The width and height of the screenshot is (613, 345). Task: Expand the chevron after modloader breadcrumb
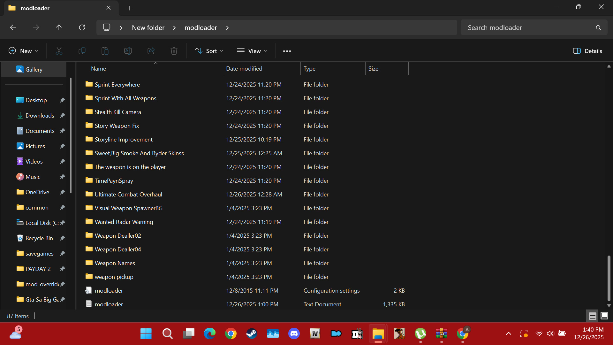pyautogui.click(x=227, y=28)
